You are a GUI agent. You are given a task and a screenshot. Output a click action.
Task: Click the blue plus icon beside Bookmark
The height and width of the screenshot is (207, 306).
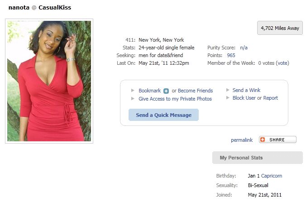166,91
